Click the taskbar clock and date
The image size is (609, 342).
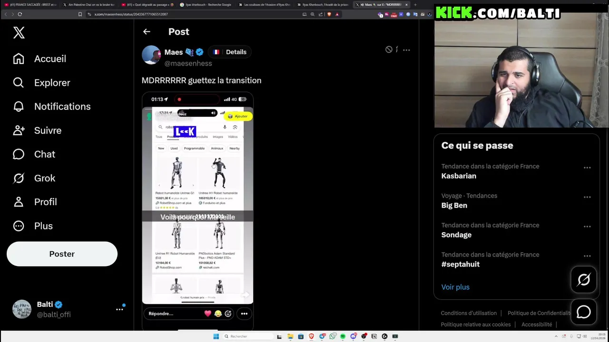point(597,336)
